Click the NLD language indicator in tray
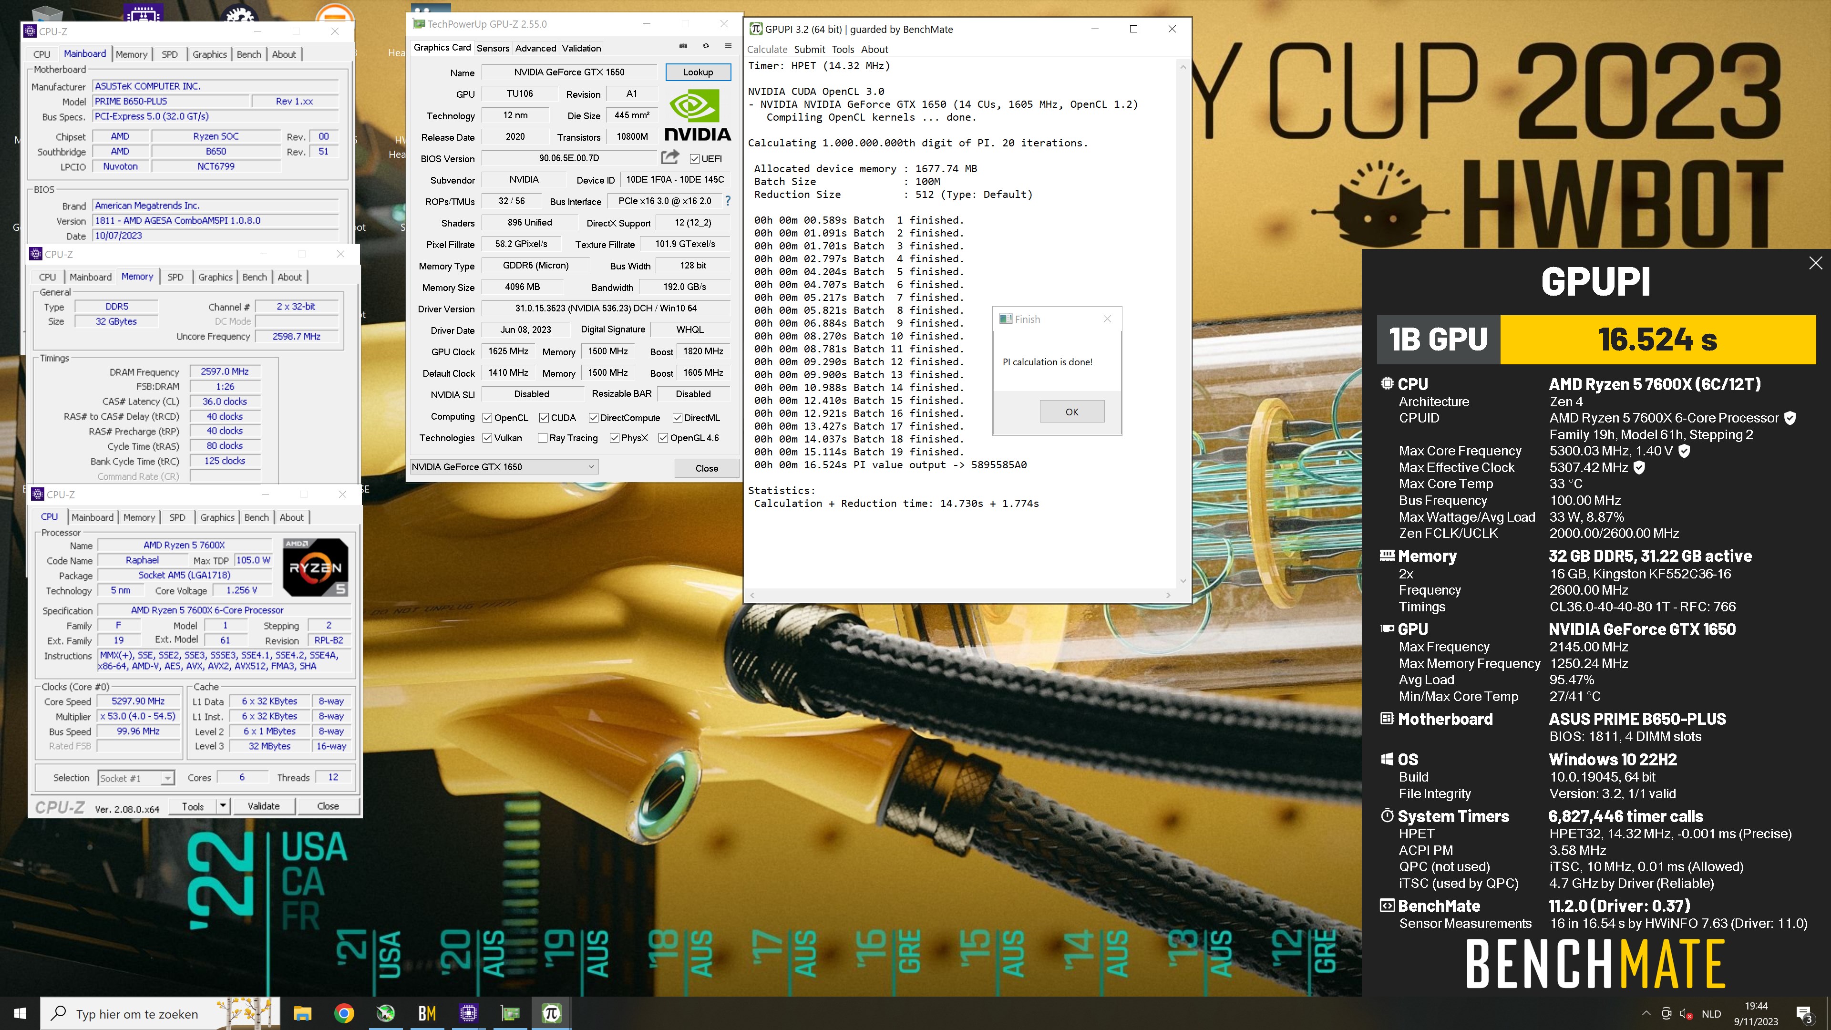Viewport: 1831px width, 1030px height. point(1711,1014)
